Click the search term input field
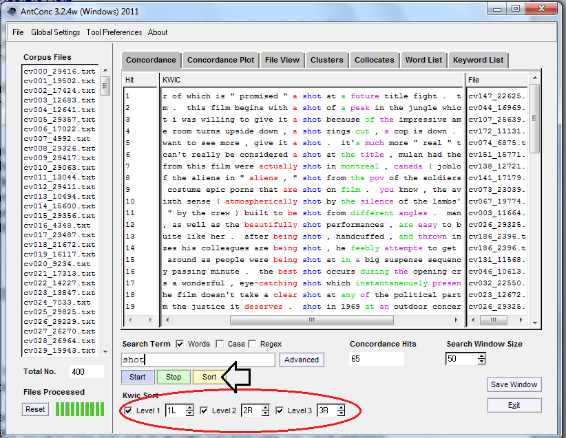This screenshot has height=438, width=566. (198, 360)
